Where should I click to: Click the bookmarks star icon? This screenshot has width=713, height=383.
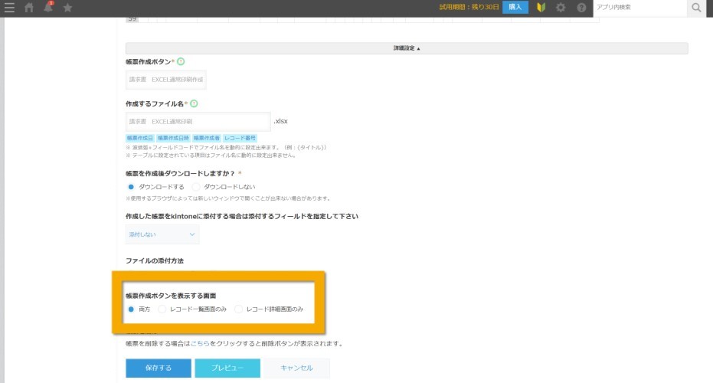coord(67,8)
